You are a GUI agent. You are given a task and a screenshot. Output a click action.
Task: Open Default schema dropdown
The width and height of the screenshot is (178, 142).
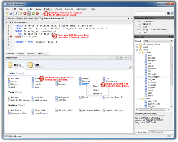coord(172,41)
